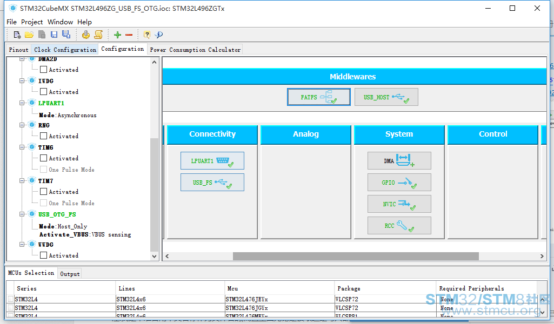Viewport: 554px width, 324px height.
Task: Click the Save Project As icon
Action: (66, 34)
